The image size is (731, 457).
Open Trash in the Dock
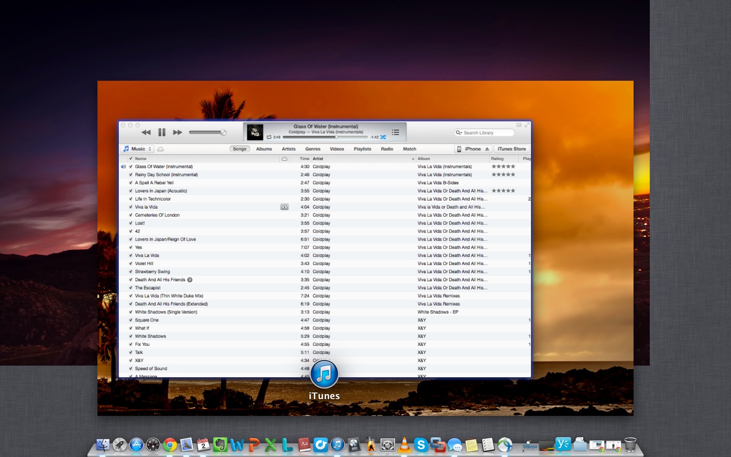(630, 445)
